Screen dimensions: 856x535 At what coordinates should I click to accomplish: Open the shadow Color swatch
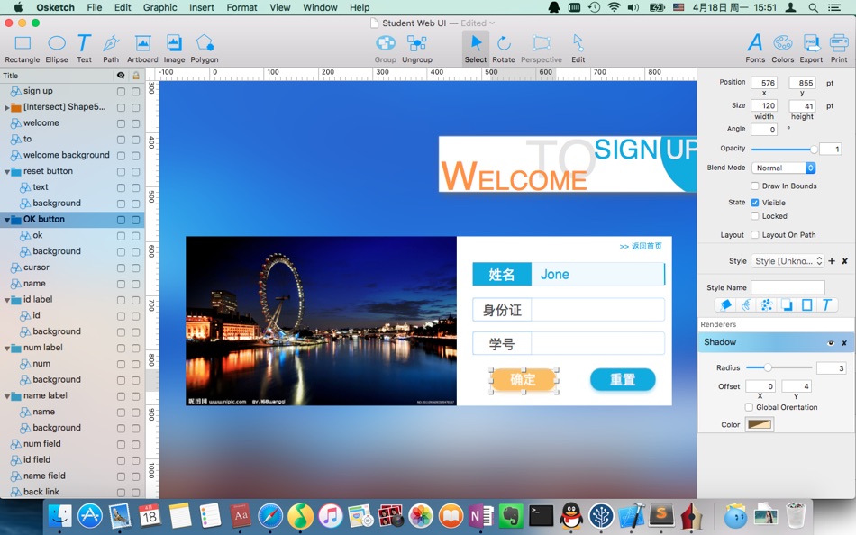coord(760,424)
